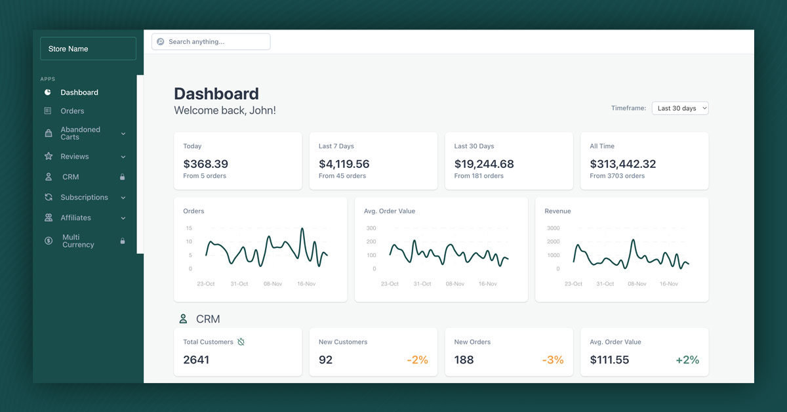Click the lock icon next to CRM
Screen dimensions: 787x412
[x=122, y=176]
